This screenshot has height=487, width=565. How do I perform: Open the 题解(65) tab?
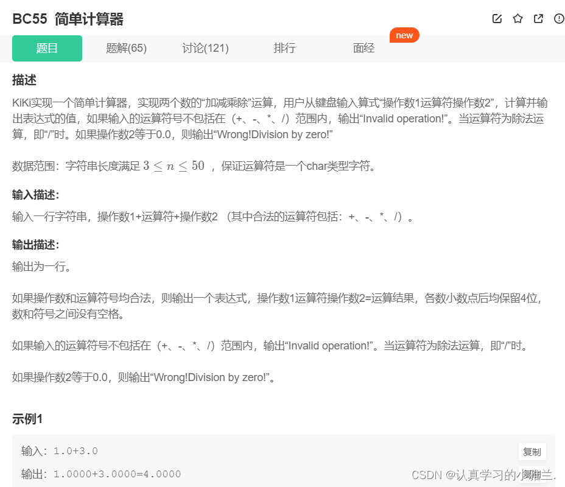[x=127, y=48]
